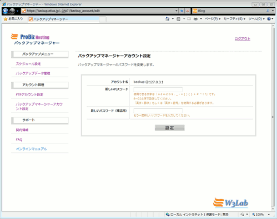Click the 新しいパスワード input field
Screen dimensions: 277x219
tap(158, 89)
